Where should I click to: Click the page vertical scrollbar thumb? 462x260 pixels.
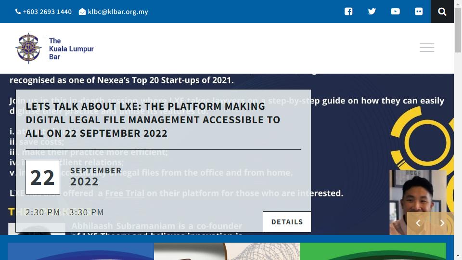click(x=458, y=30)
